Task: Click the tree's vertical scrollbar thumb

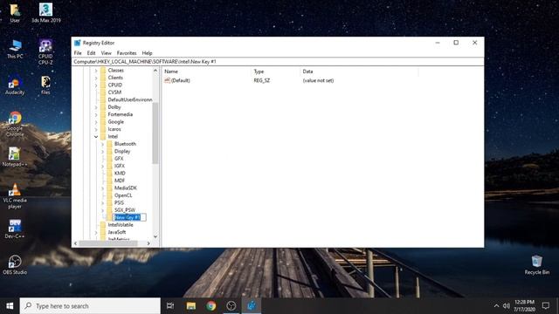Action: (x=155, y=133)
